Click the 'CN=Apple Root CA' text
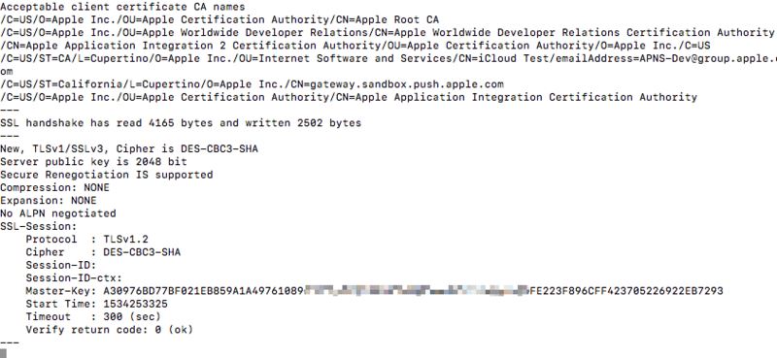777x358 pixels. coord(388,19)
